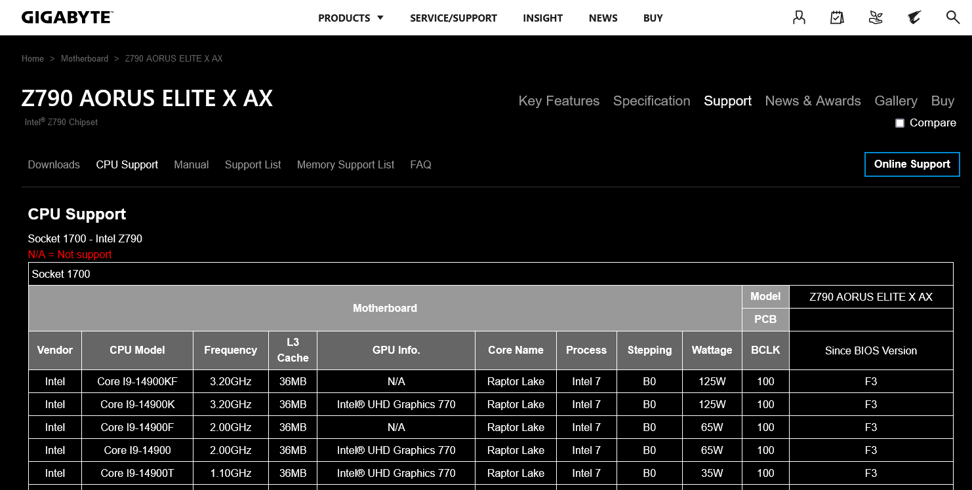Viewport: 972px width, 490px height.
Task: Open the BUY menu item
Action: pyautogui.click(x=653, y=18)
